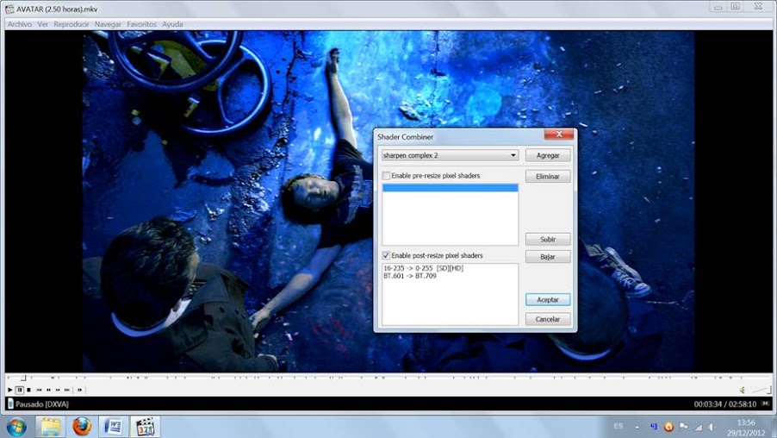Click the Play button in player controls
The width and height of the screenshot is (777, 438).
(10, 390)
